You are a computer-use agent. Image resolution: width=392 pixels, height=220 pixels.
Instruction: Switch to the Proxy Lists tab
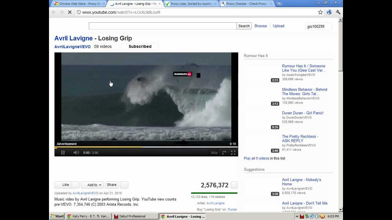190,4
